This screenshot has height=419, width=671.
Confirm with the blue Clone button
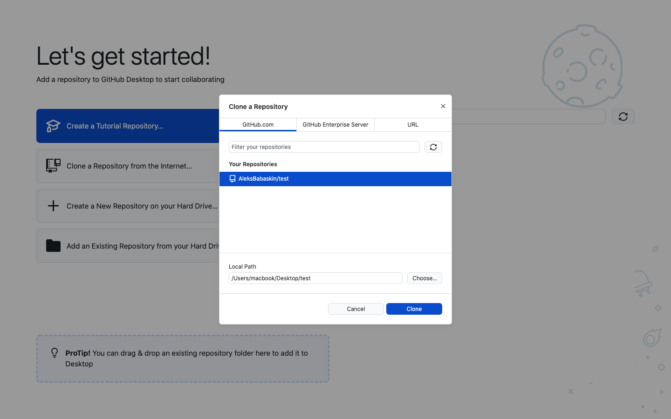tap(414, 309)
